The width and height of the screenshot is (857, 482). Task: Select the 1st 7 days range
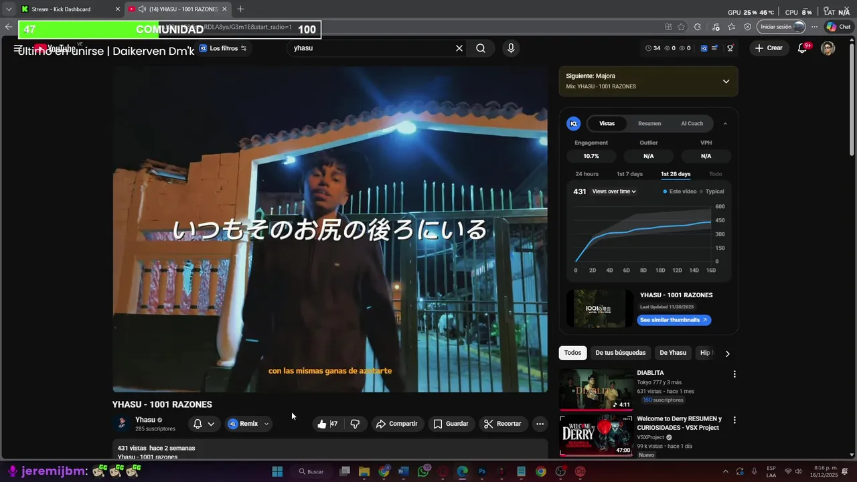(x=629, y=174)
